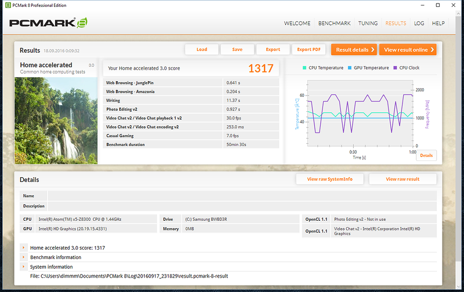464x292 pixels.
Task: Click the Save button
Action: tap(237, 49)
